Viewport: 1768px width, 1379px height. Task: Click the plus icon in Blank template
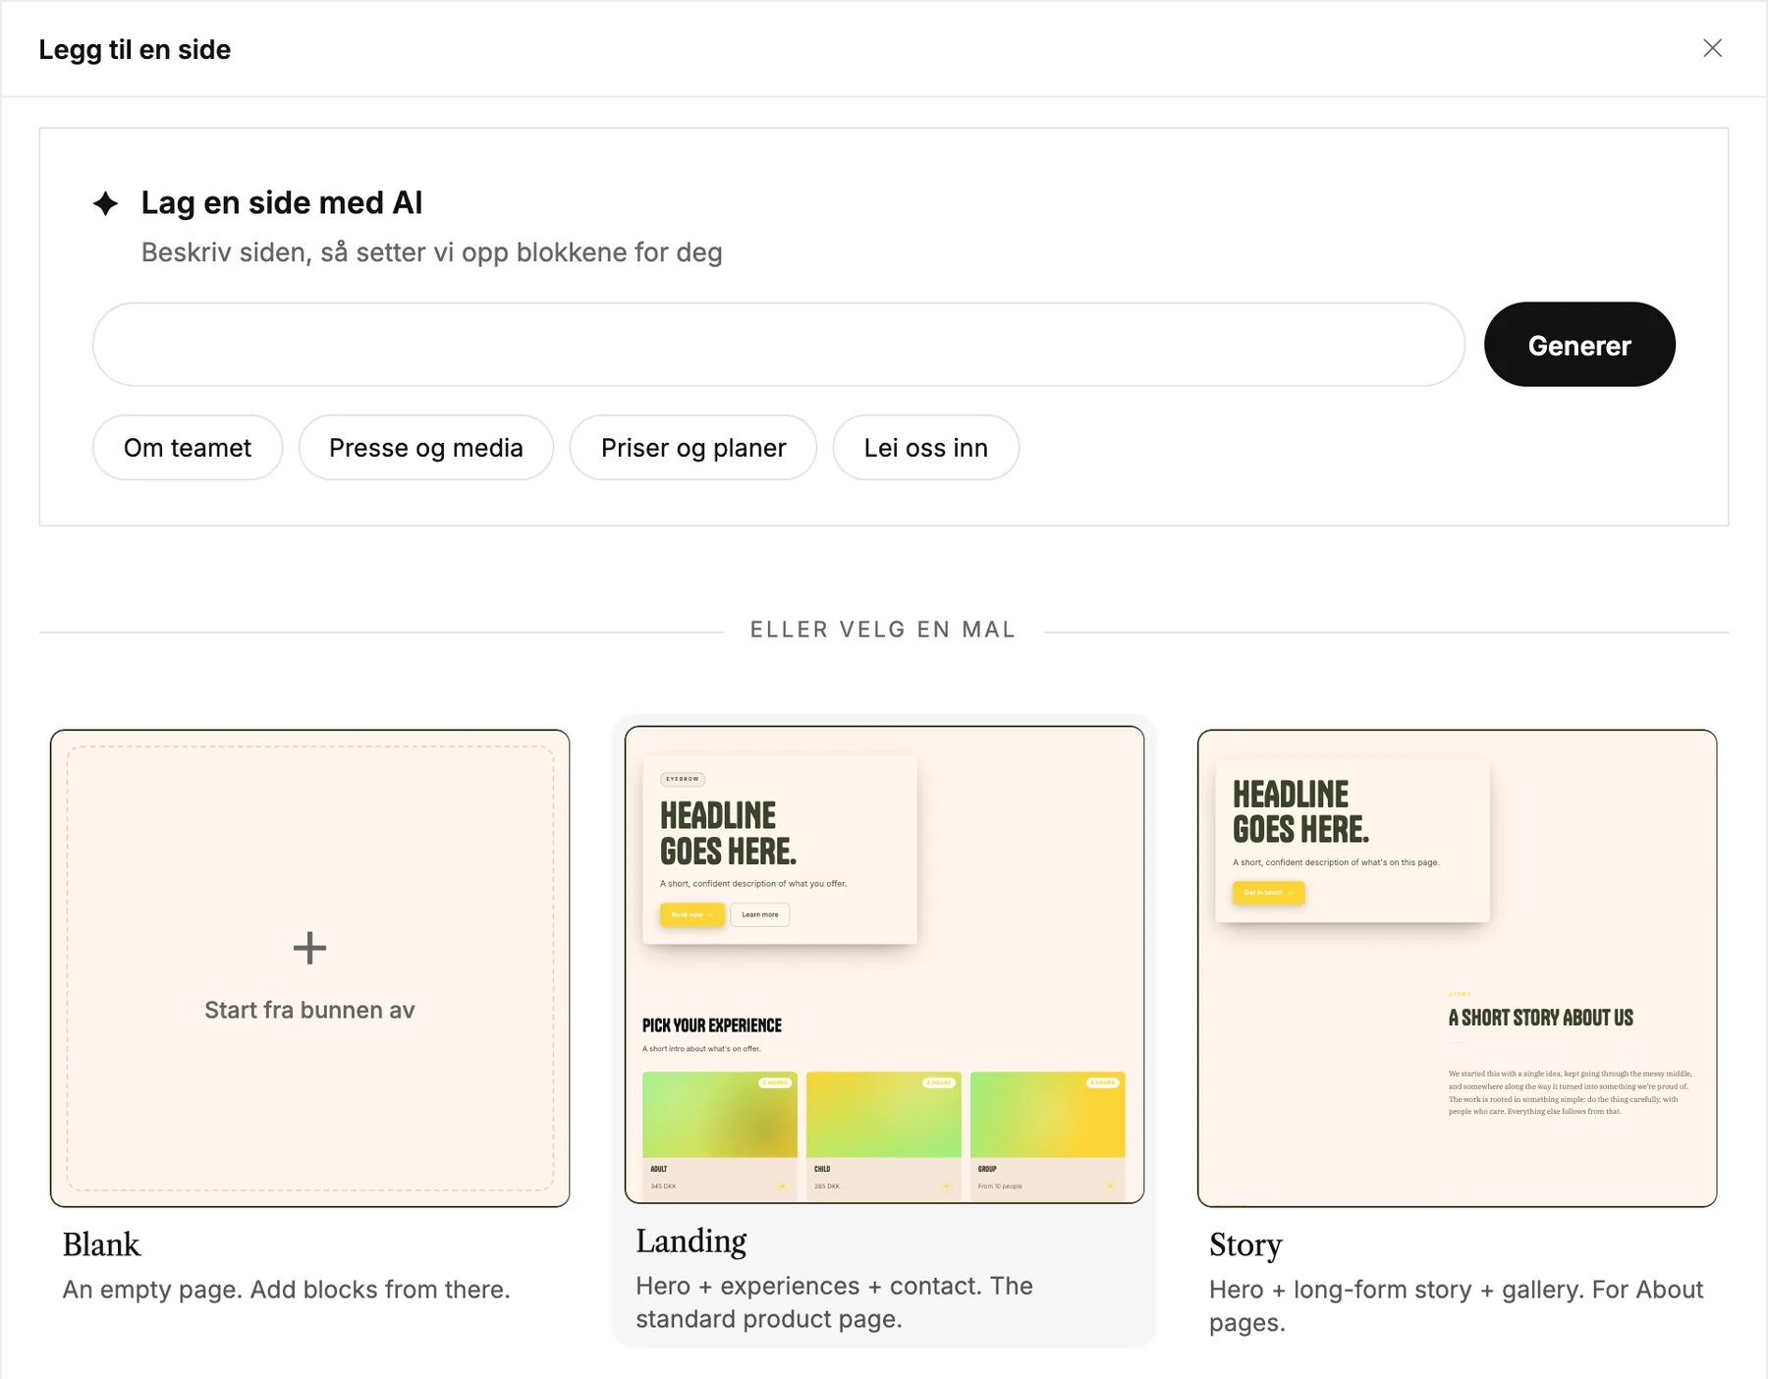(309, 948)
